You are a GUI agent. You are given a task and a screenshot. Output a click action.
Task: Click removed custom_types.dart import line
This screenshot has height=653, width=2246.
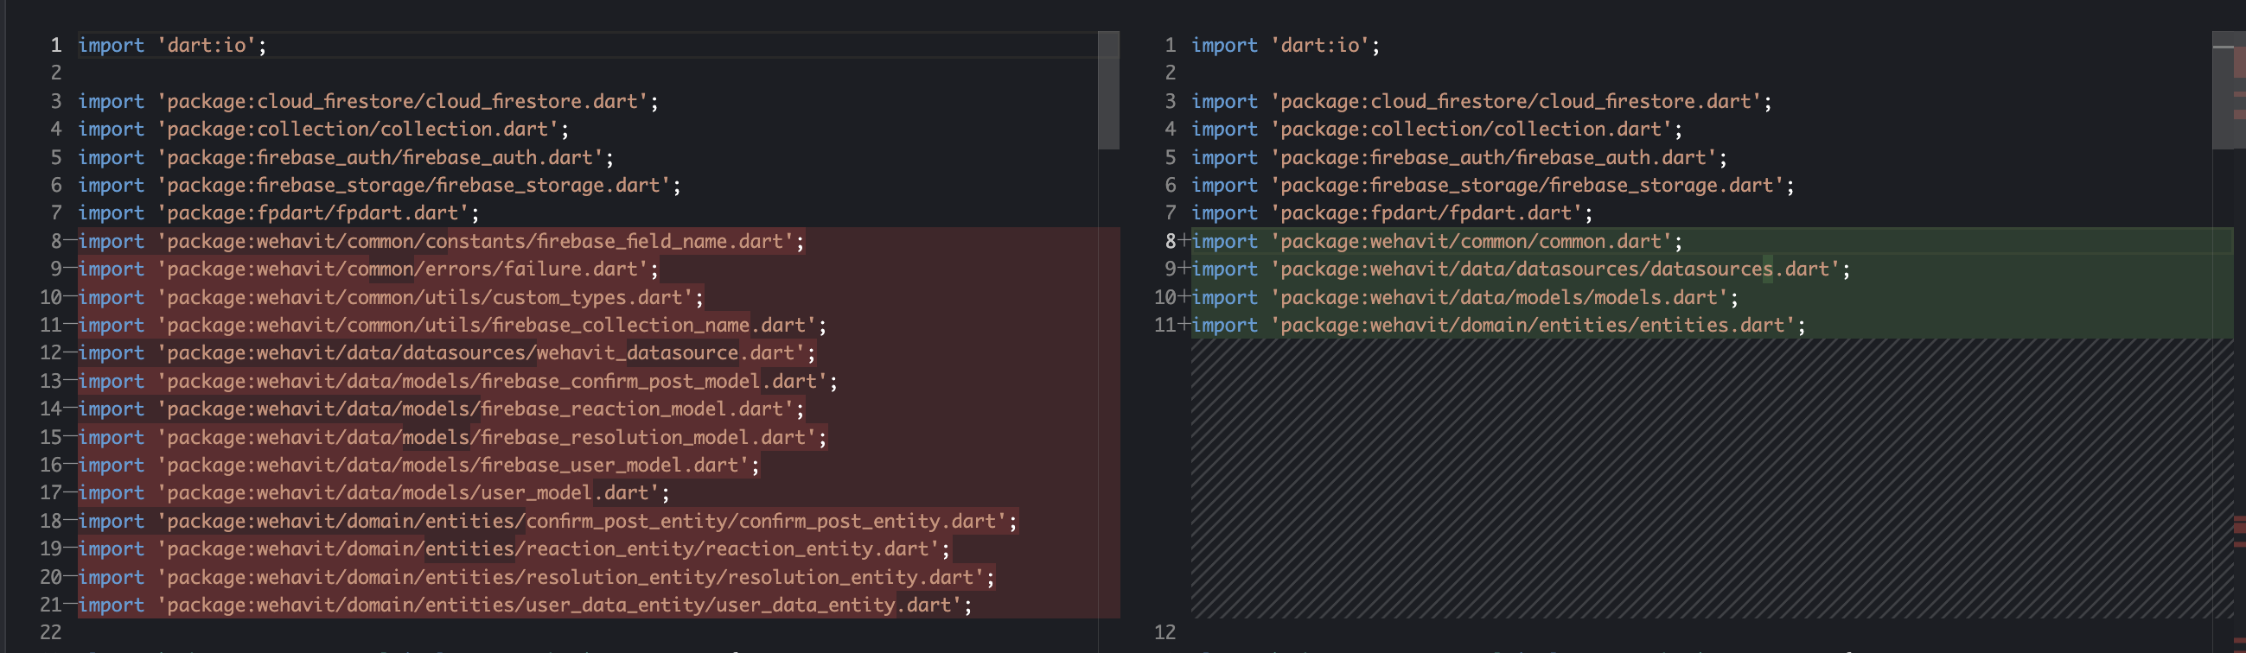[391, 297]
